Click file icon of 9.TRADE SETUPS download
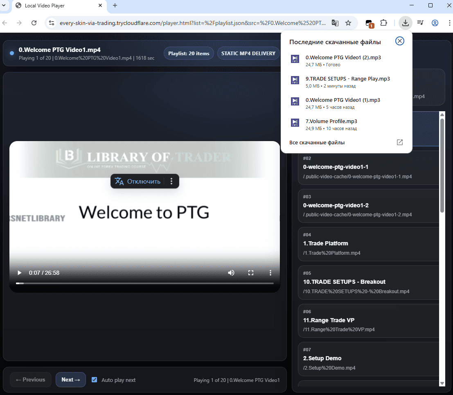The image size is (453, 395). (295, 80)
